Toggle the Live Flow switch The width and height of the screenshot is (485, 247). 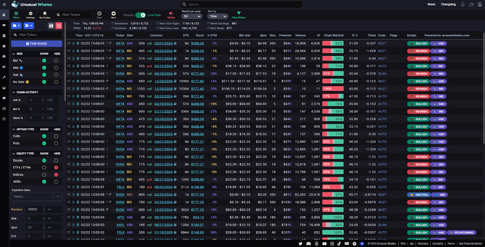point(141,15)
